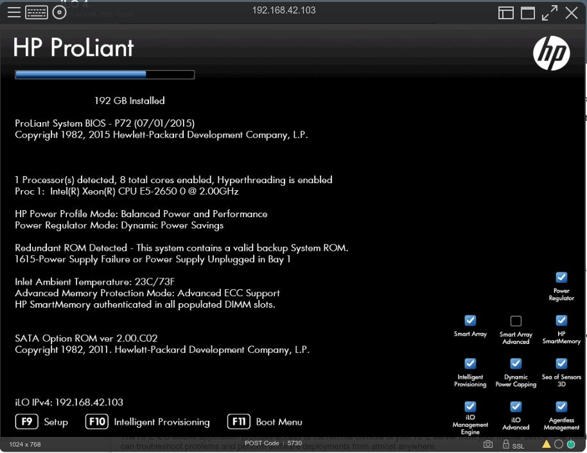This screenshot has height=453, width=587.
Task: Click the Copyright 1982, 2015 Hewlett-Packard line
Action: coord(161,135)
